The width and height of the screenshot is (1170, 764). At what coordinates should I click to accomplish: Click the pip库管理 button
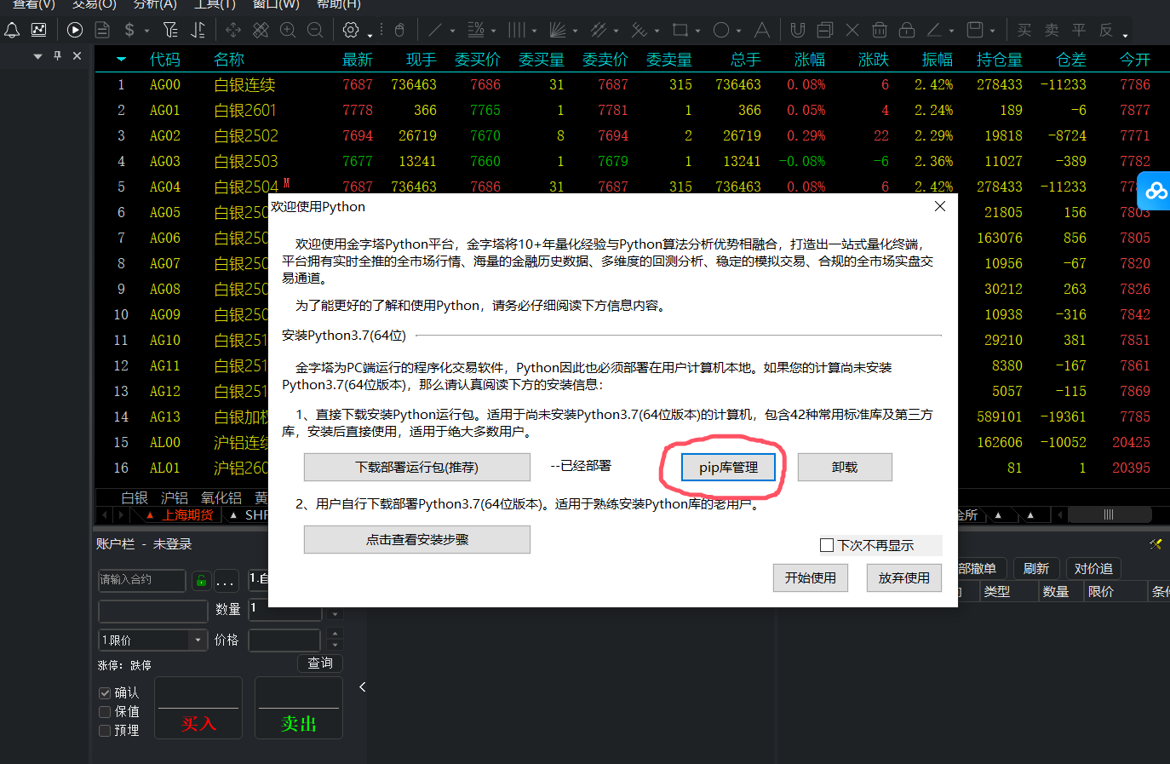tap(728, 467)
